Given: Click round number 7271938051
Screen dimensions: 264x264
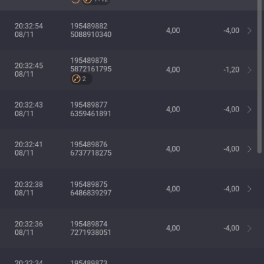Looking at the screenshot, I should (x=90, y=232).
